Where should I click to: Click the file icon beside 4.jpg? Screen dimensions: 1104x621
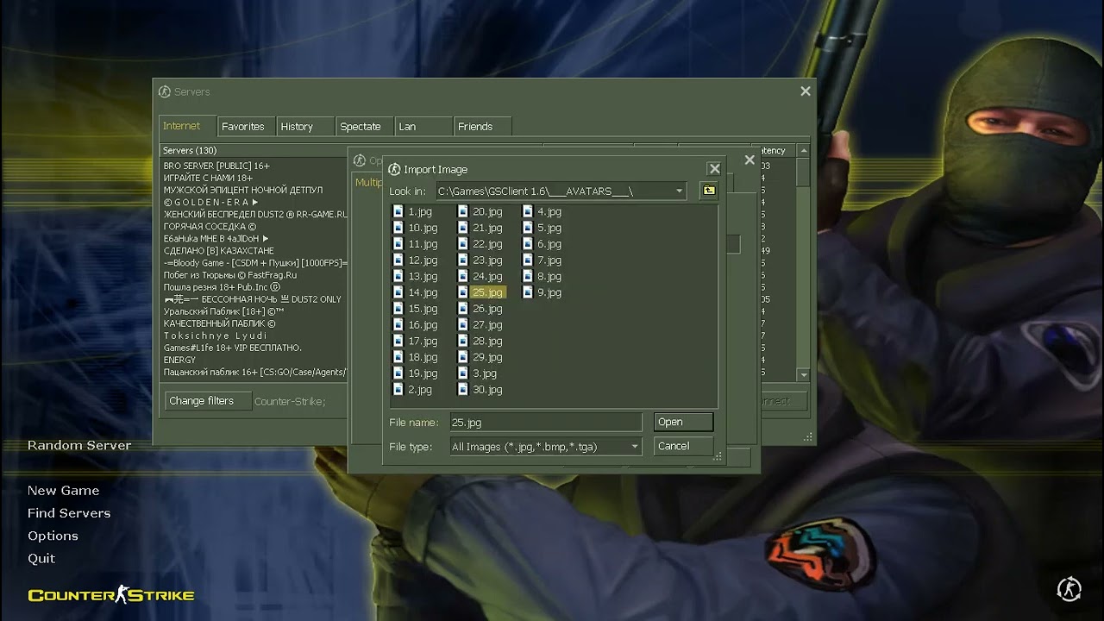(527, 211)
